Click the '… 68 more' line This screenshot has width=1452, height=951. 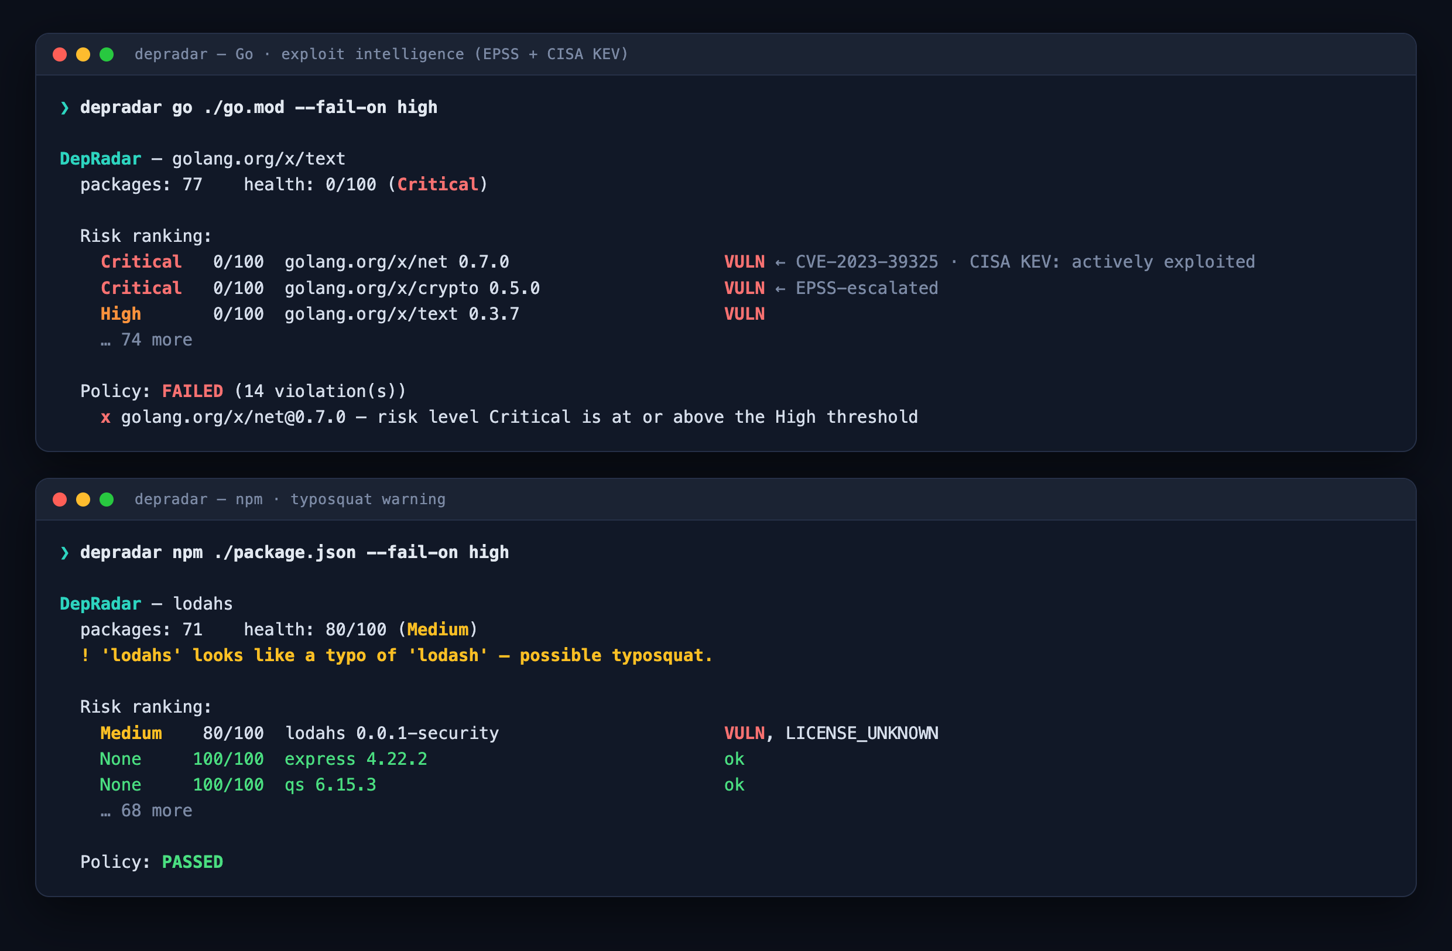[x=146, y=810]
